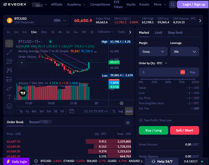Open order book settings gear
Image resolution: width=209 pixels, height=165 pixels.
click(x=128, y=123)
